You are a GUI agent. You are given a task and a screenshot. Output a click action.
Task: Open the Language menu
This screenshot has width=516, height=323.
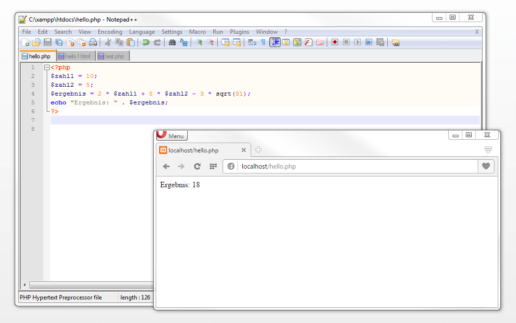(142, 32)
